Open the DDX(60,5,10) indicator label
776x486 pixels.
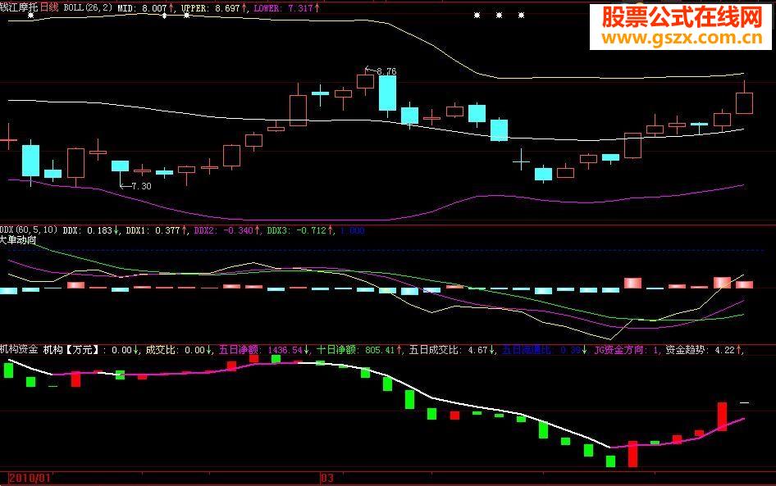tap(29, 230)
